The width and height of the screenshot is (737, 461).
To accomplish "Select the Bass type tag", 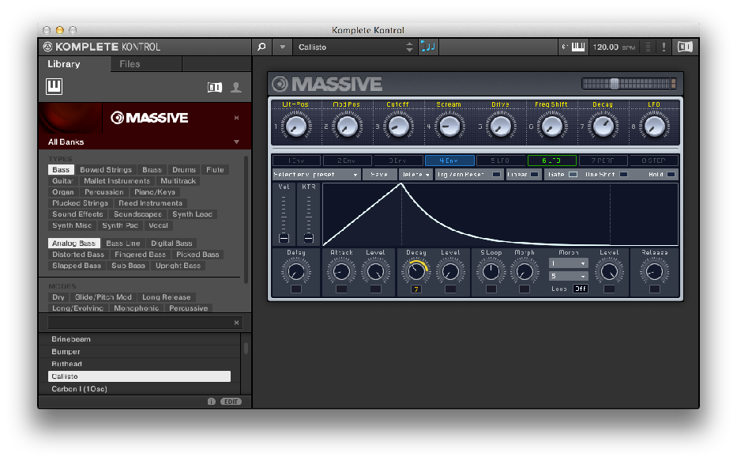I will (x=61, y=170).
